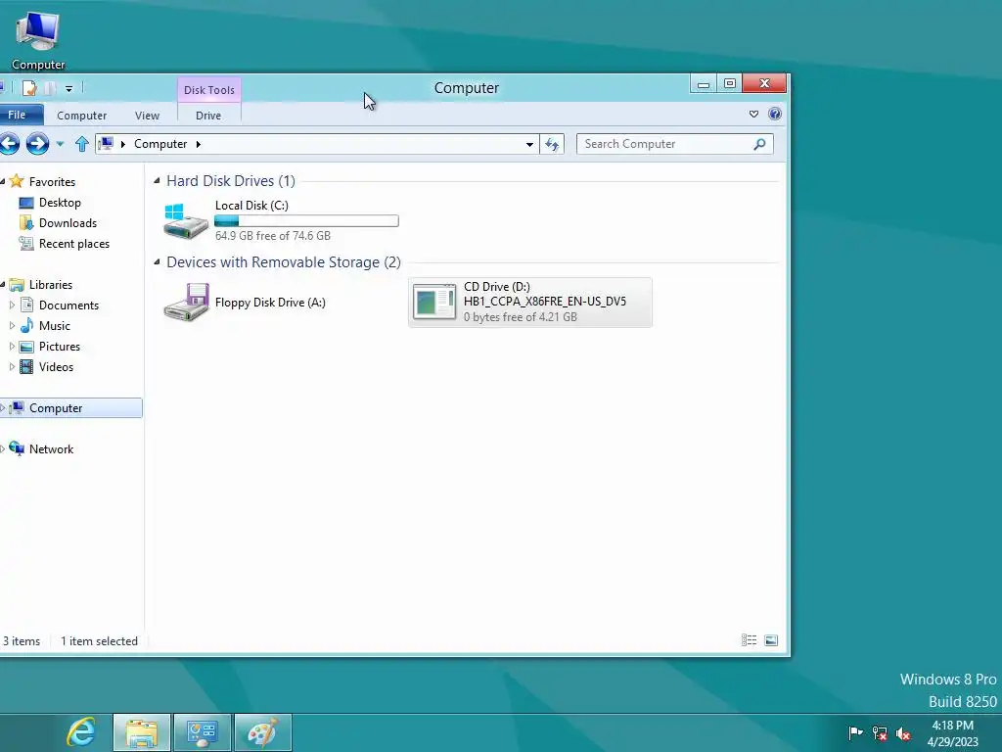The width and height of the screenshot is (1002, 752).
Task: Expand the ribbon with the chevron
Action: pos(754,114)
